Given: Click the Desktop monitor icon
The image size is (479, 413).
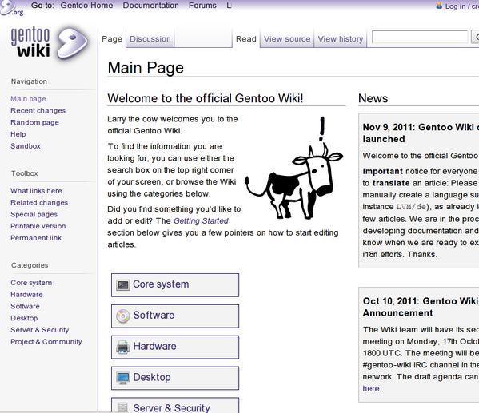Looking at the screenshot, I should click(x=123, y=379).
